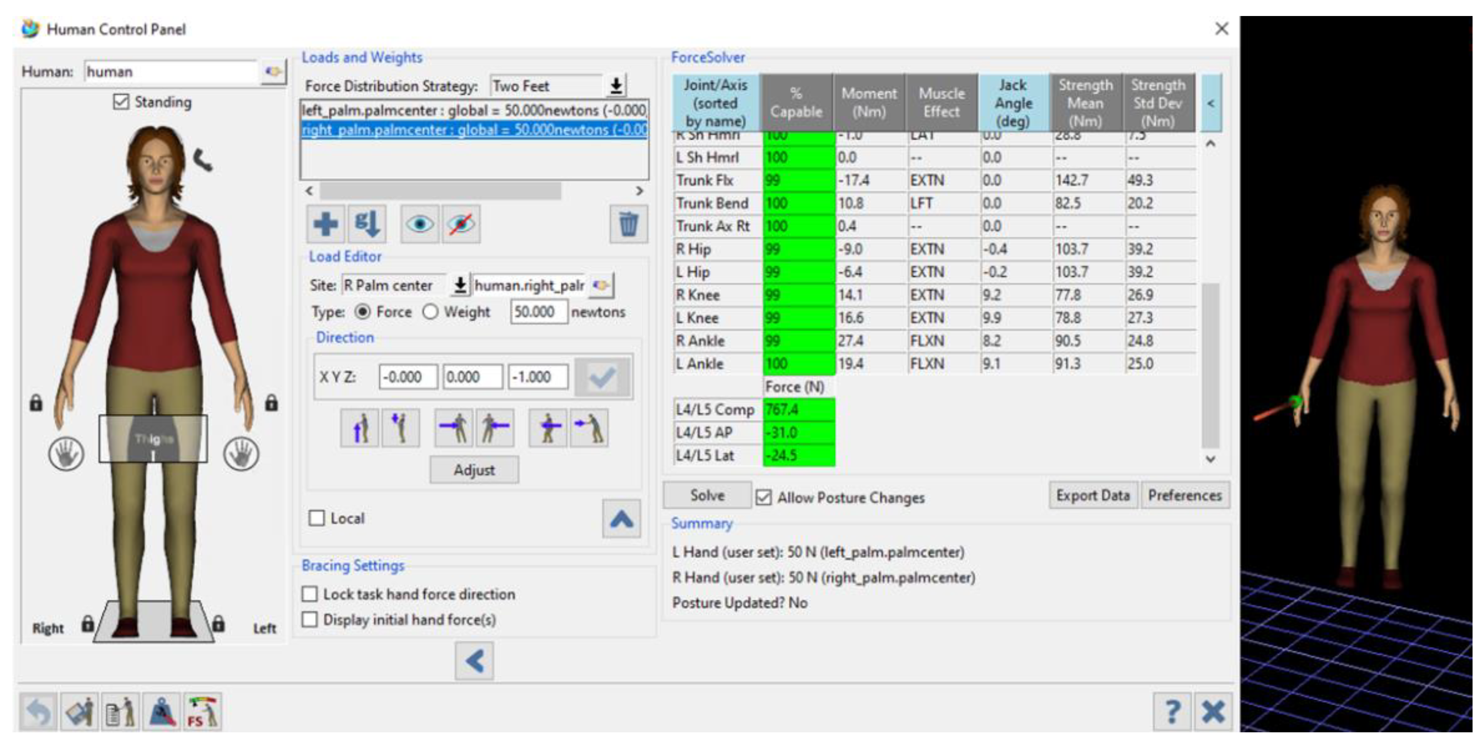Click the hide loads crossed-eye icon
This screenshot has height=741, width=1484.
[461, 224]
